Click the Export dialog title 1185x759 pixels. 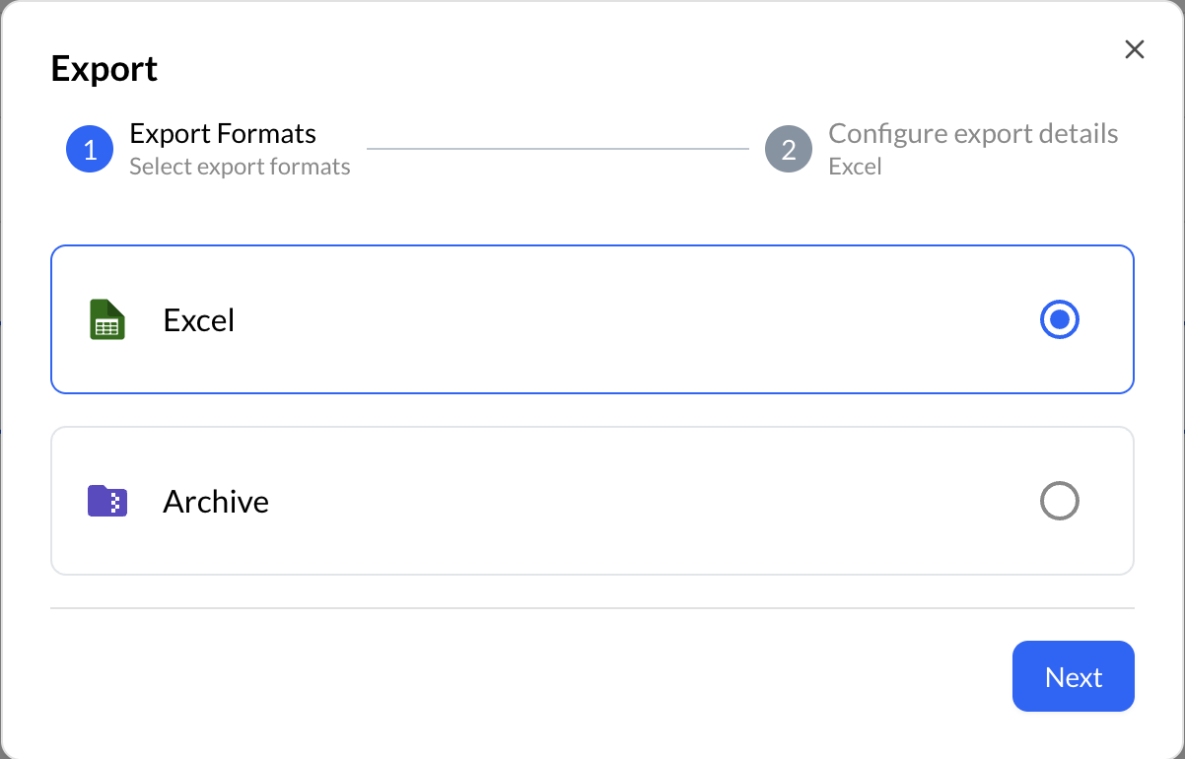(104, 69)
